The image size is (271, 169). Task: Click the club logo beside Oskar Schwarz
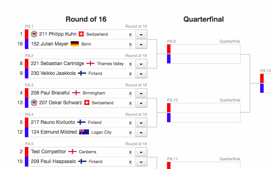coord(34,103)
